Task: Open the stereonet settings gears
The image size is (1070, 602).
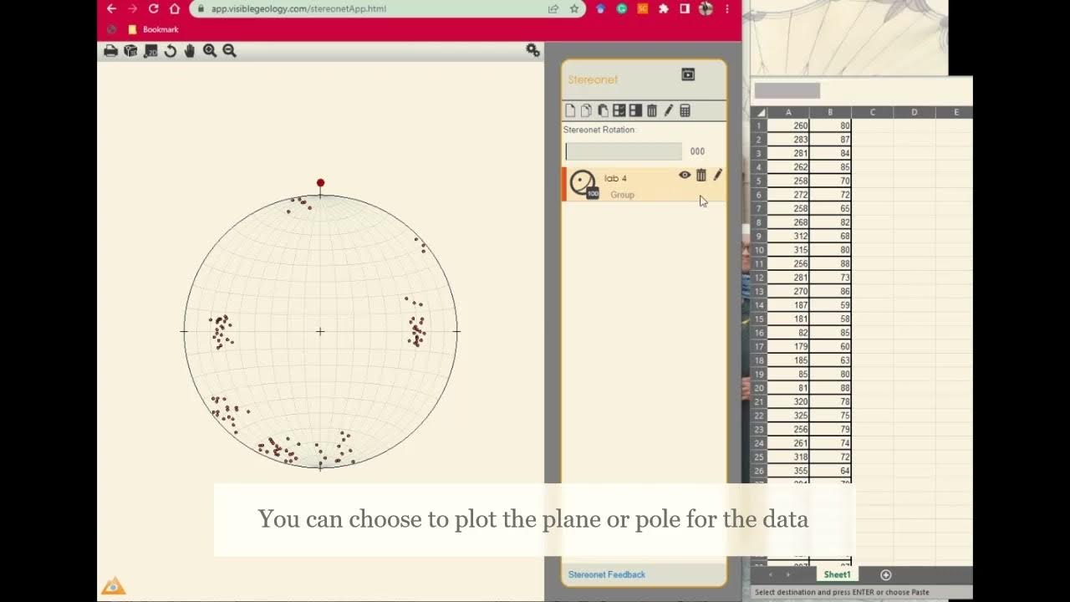Action: click(x=532, y=50)
